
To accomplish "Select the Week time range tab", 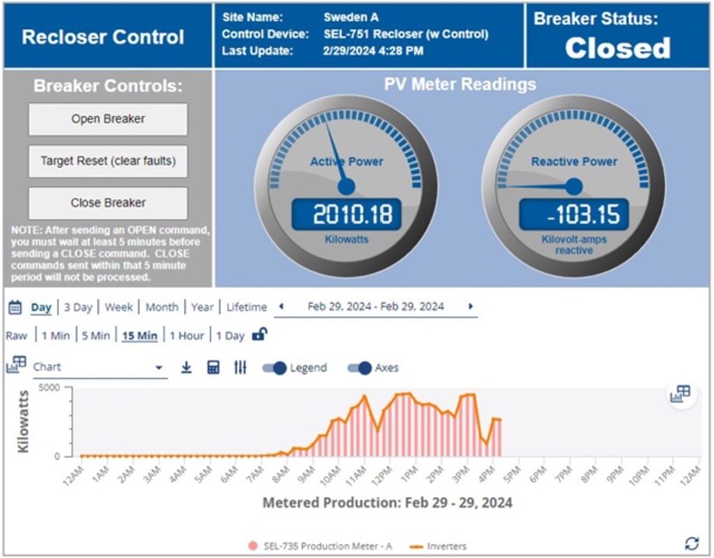I will pos(119,307).
